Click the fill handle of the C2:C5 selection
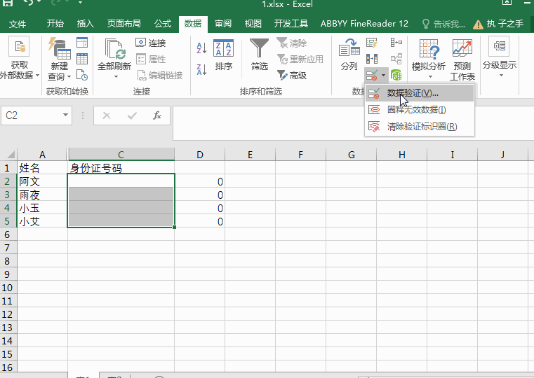 coord(174,227)
